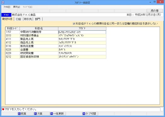The image size is (165, 117).
Task: Click account name 会議費
Action: [x=39, y=49]
